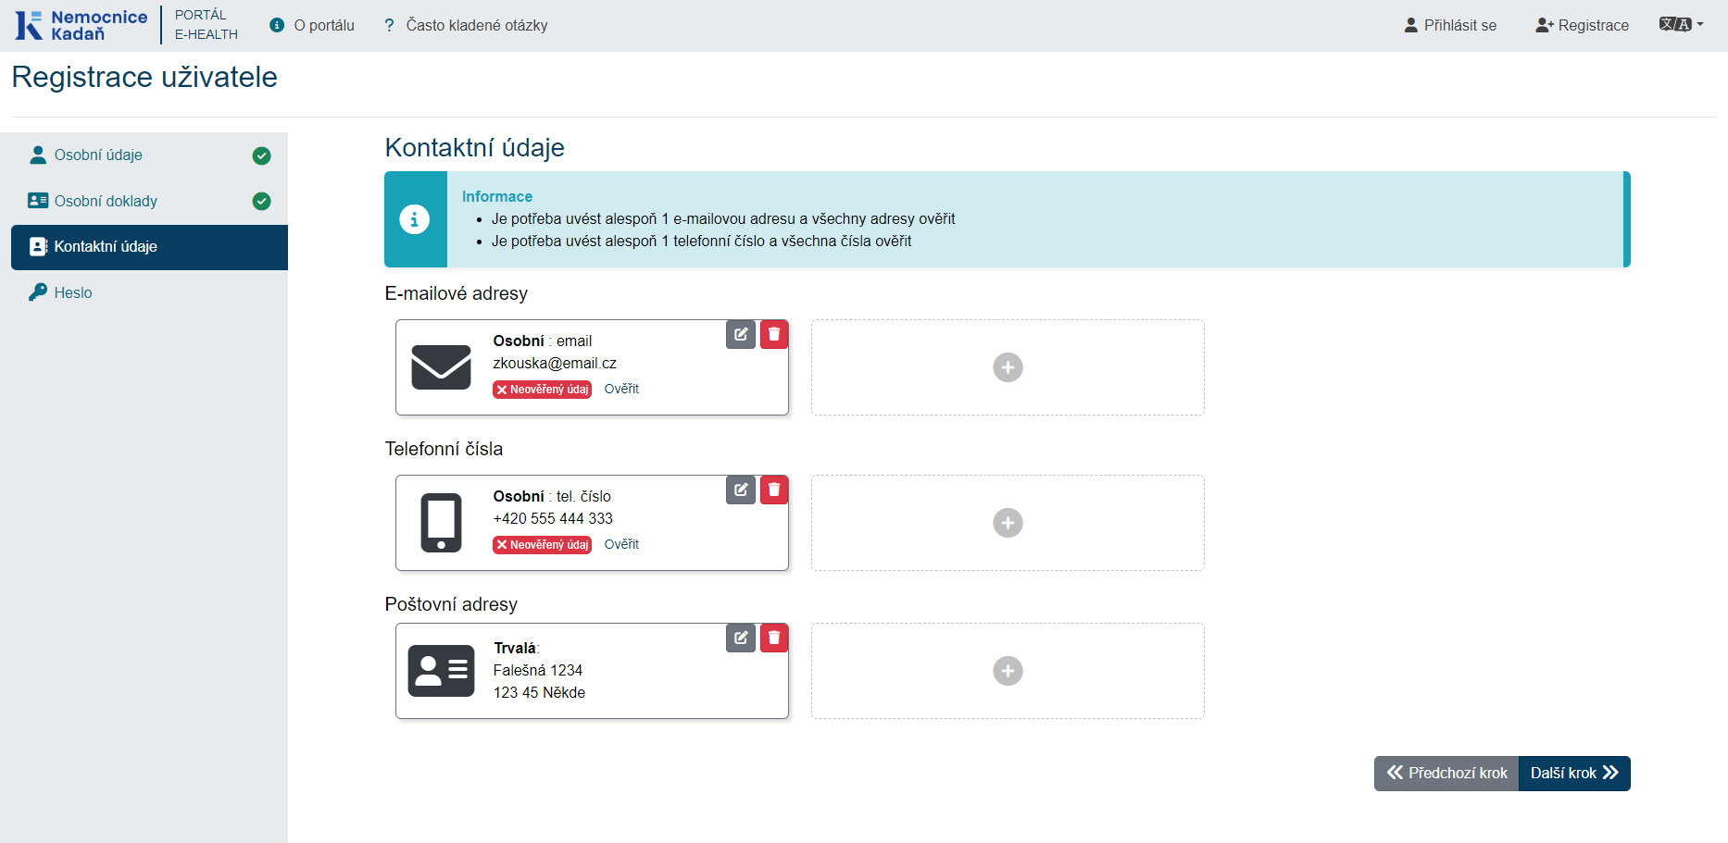1728x843 pixels.
Task: Click green checkmark beside Osobní údaje
Action: (x=262, y=155)
